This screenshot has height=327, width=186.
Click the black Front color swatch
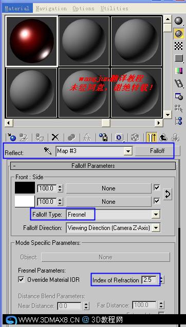pyautogui.click(x=25, y=188)
